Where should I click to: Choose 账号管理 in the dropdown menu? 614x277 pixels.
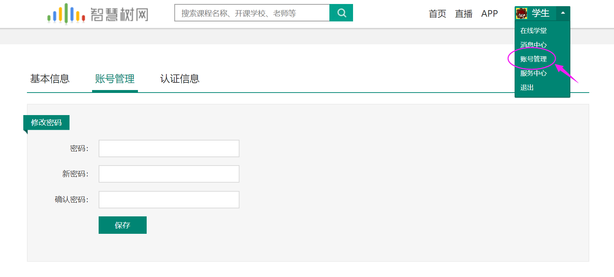(533, 59)
